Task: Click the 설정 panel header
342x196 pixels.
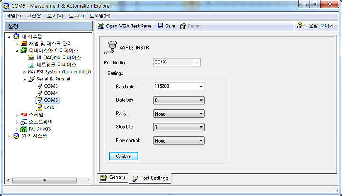Action: coord(48,27)
